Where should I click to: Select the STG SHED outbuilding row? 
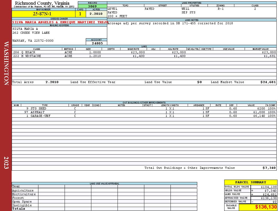click(x=144, y=108)
